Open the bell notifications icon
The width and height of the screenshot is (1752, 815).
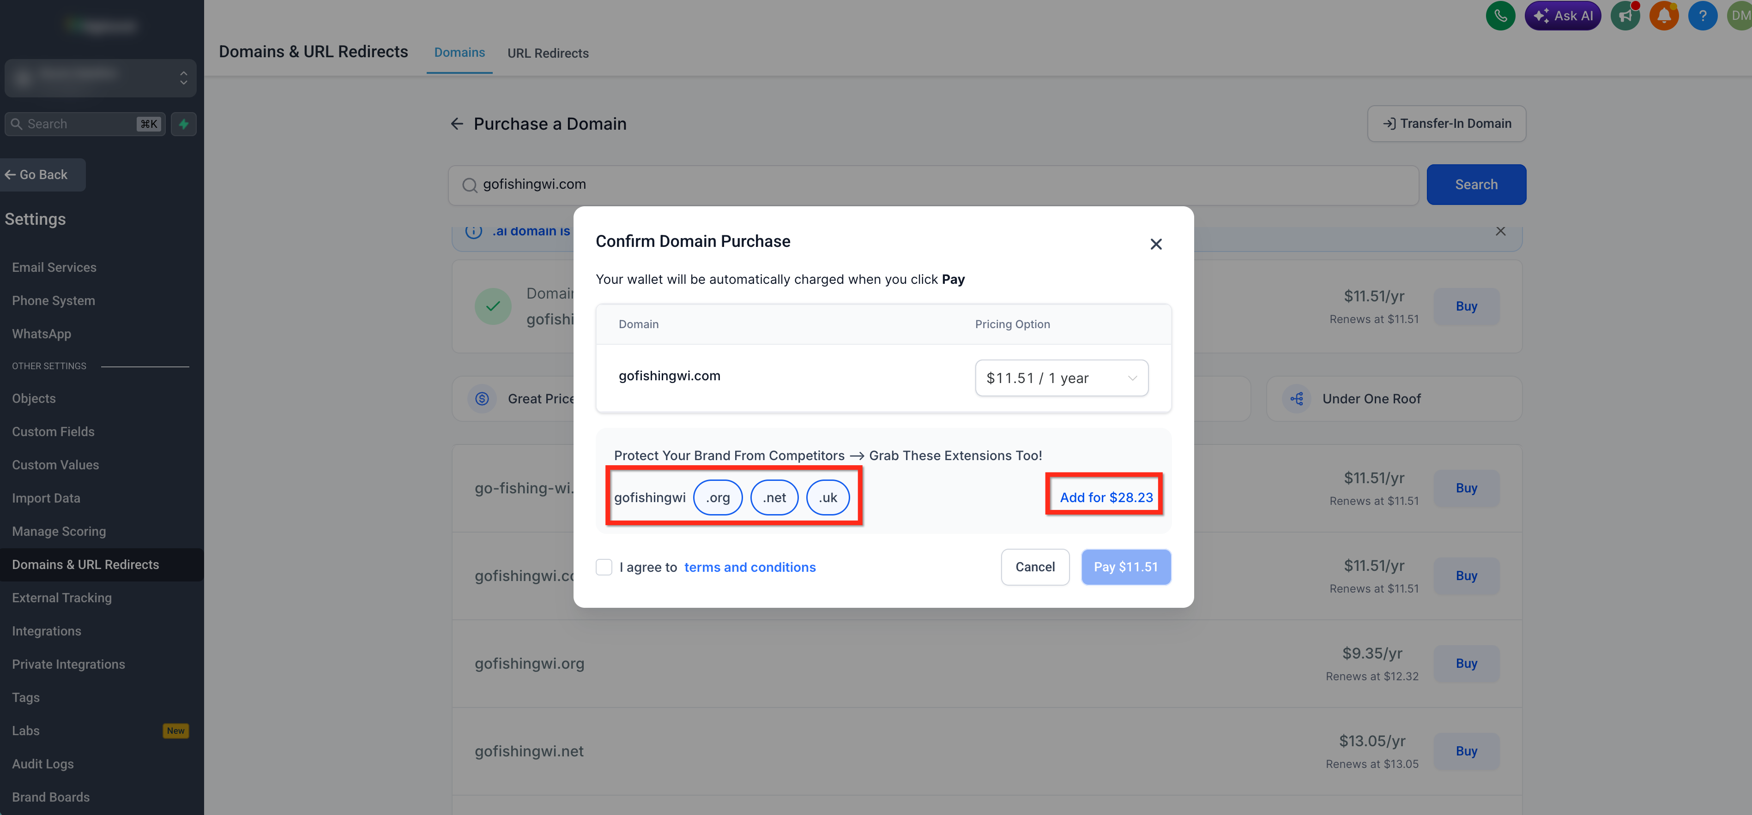pos(1664,15)
